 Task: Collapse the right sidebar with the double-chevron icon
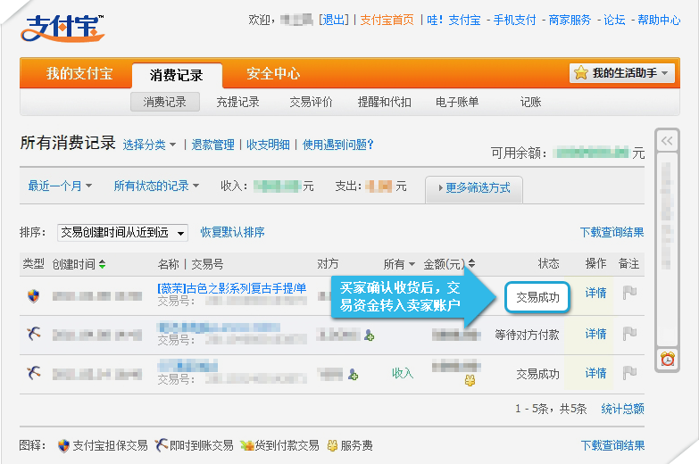[667, 141]
